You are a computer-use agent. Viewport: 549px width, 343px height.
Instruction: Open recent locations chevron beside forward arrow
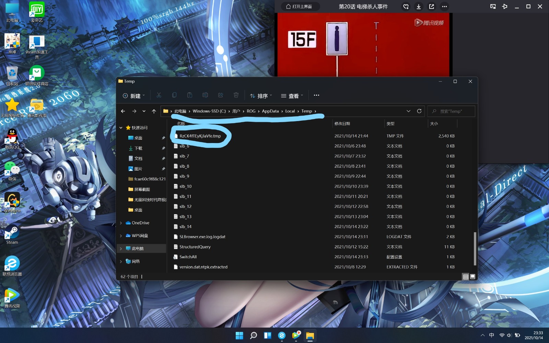[144, 111]
